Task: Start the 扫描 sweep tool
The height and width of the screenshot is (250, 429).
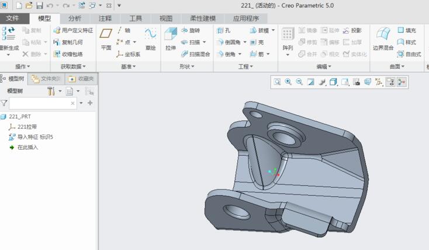Action: [191, 43]
